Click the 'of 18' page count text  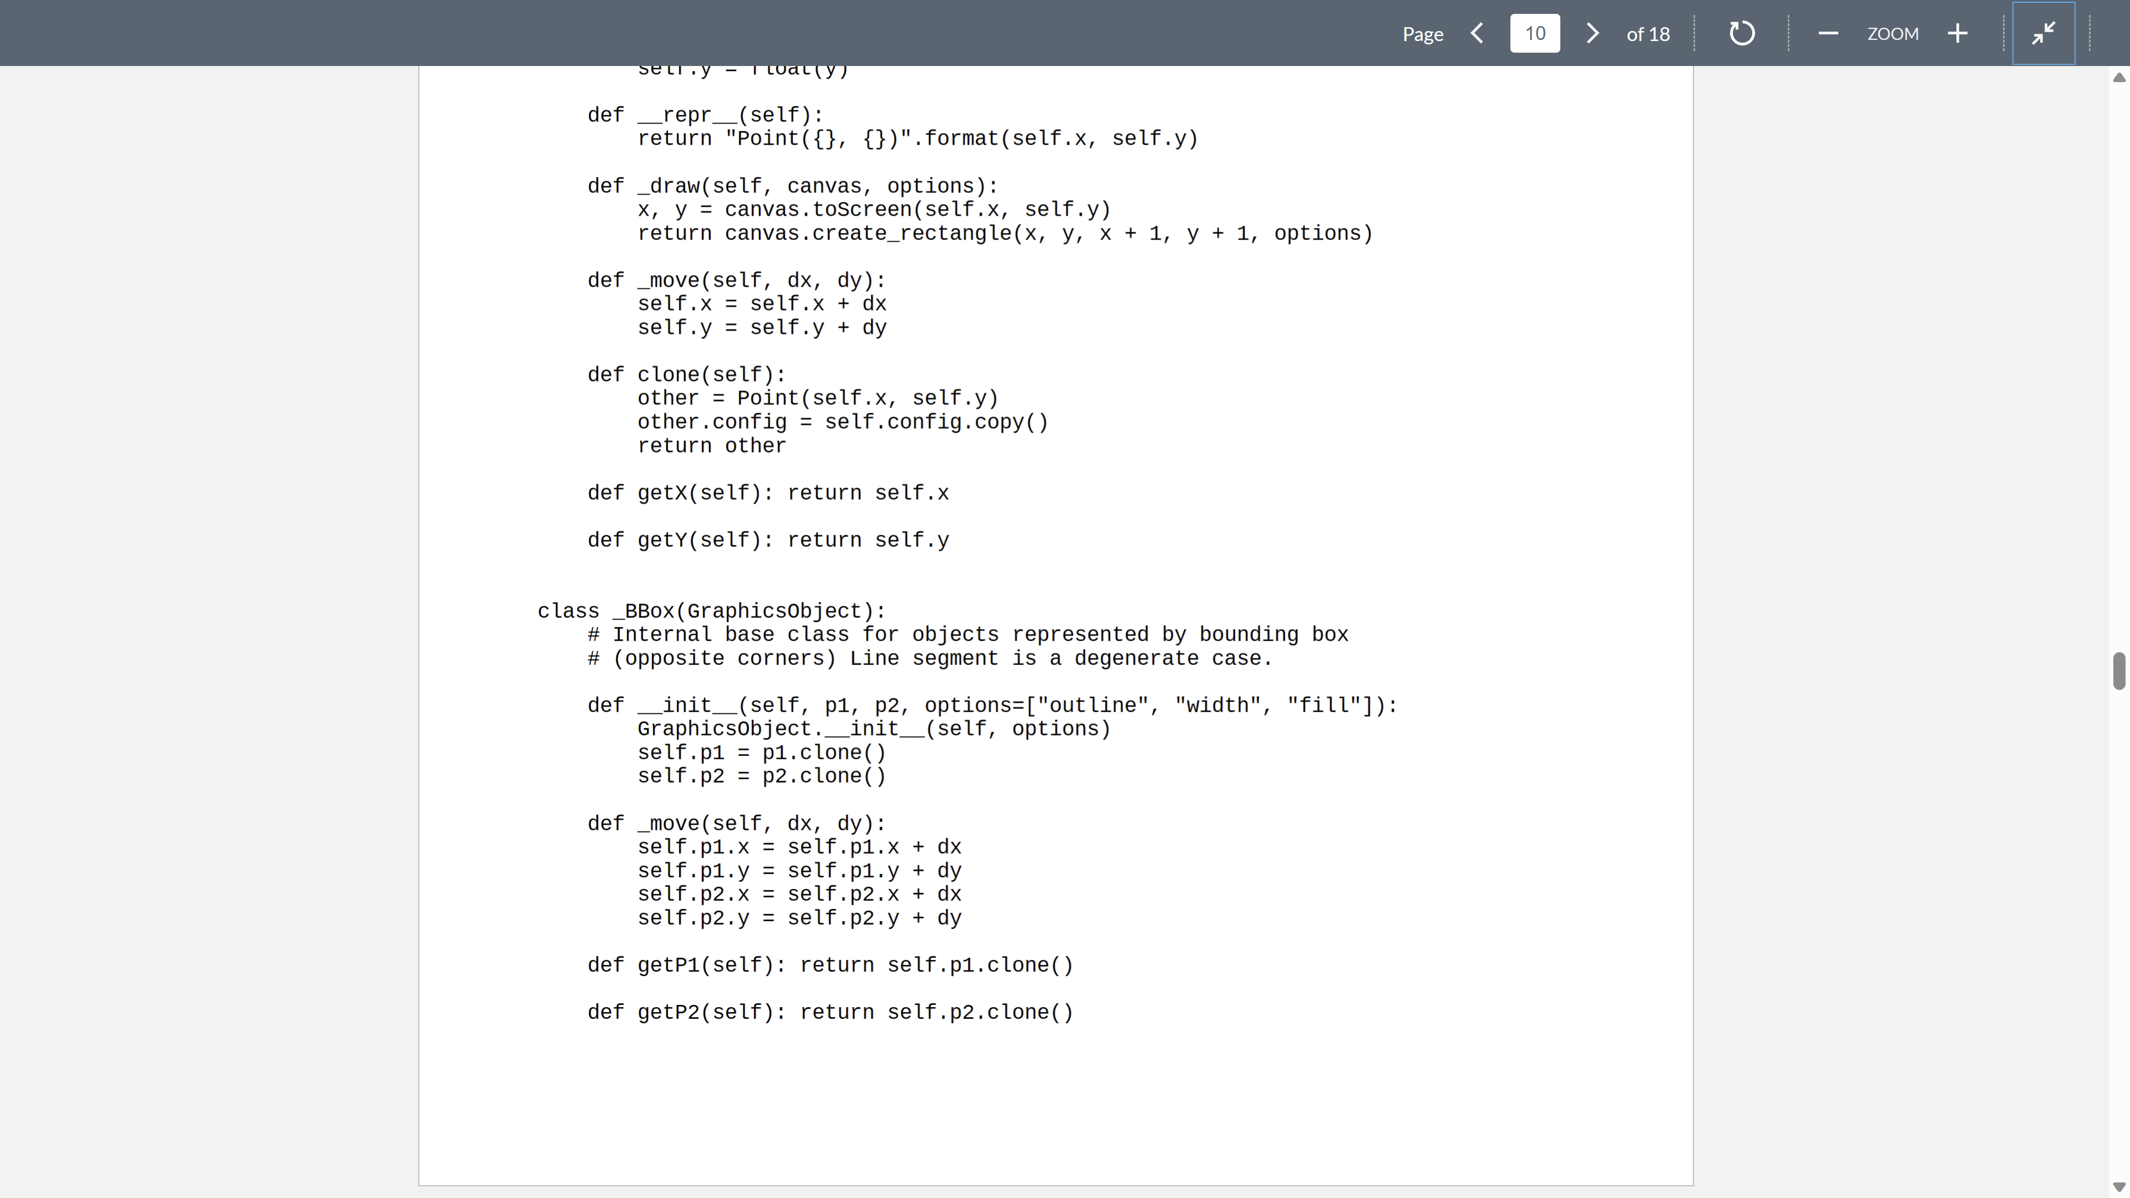[x=1647, y=34]
